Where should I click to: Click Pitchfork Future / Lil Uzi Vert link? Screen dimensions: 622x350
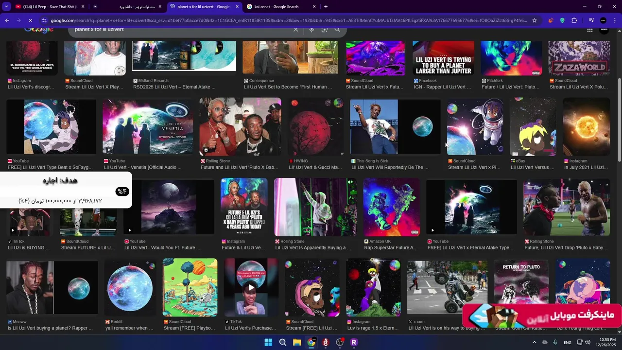point(510,87)
